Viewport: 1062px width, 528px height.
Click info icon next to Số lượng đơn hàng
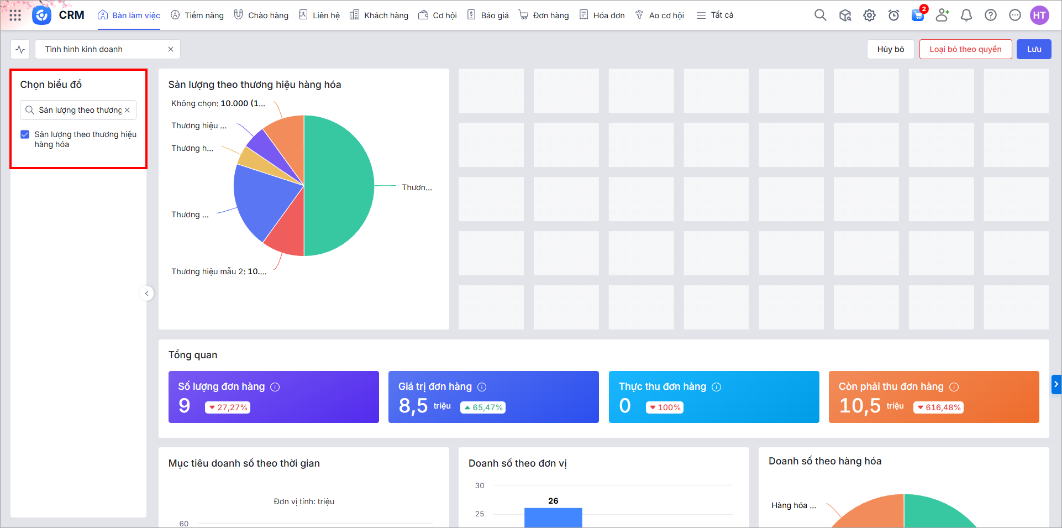275,387
